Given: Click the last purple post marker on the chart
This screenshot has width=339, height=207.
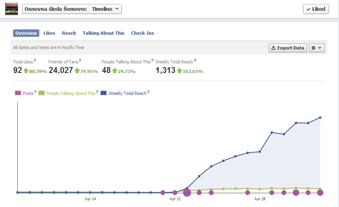Looking at the screenshot, I should point(320,193).
